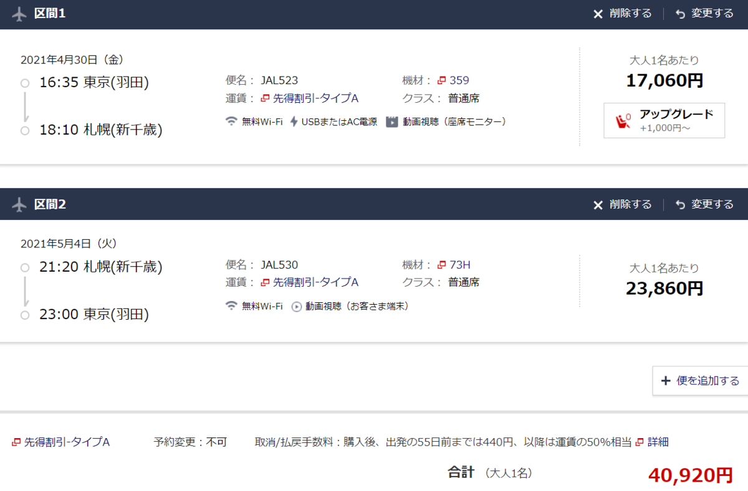
Task: Click 削除する to delete 区間2
Action: pos(631,204)
